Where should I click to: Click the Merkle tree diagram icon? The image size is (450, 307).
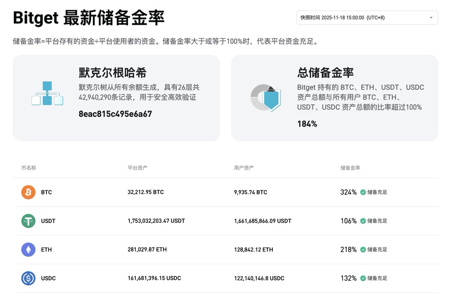click(47, 93)
